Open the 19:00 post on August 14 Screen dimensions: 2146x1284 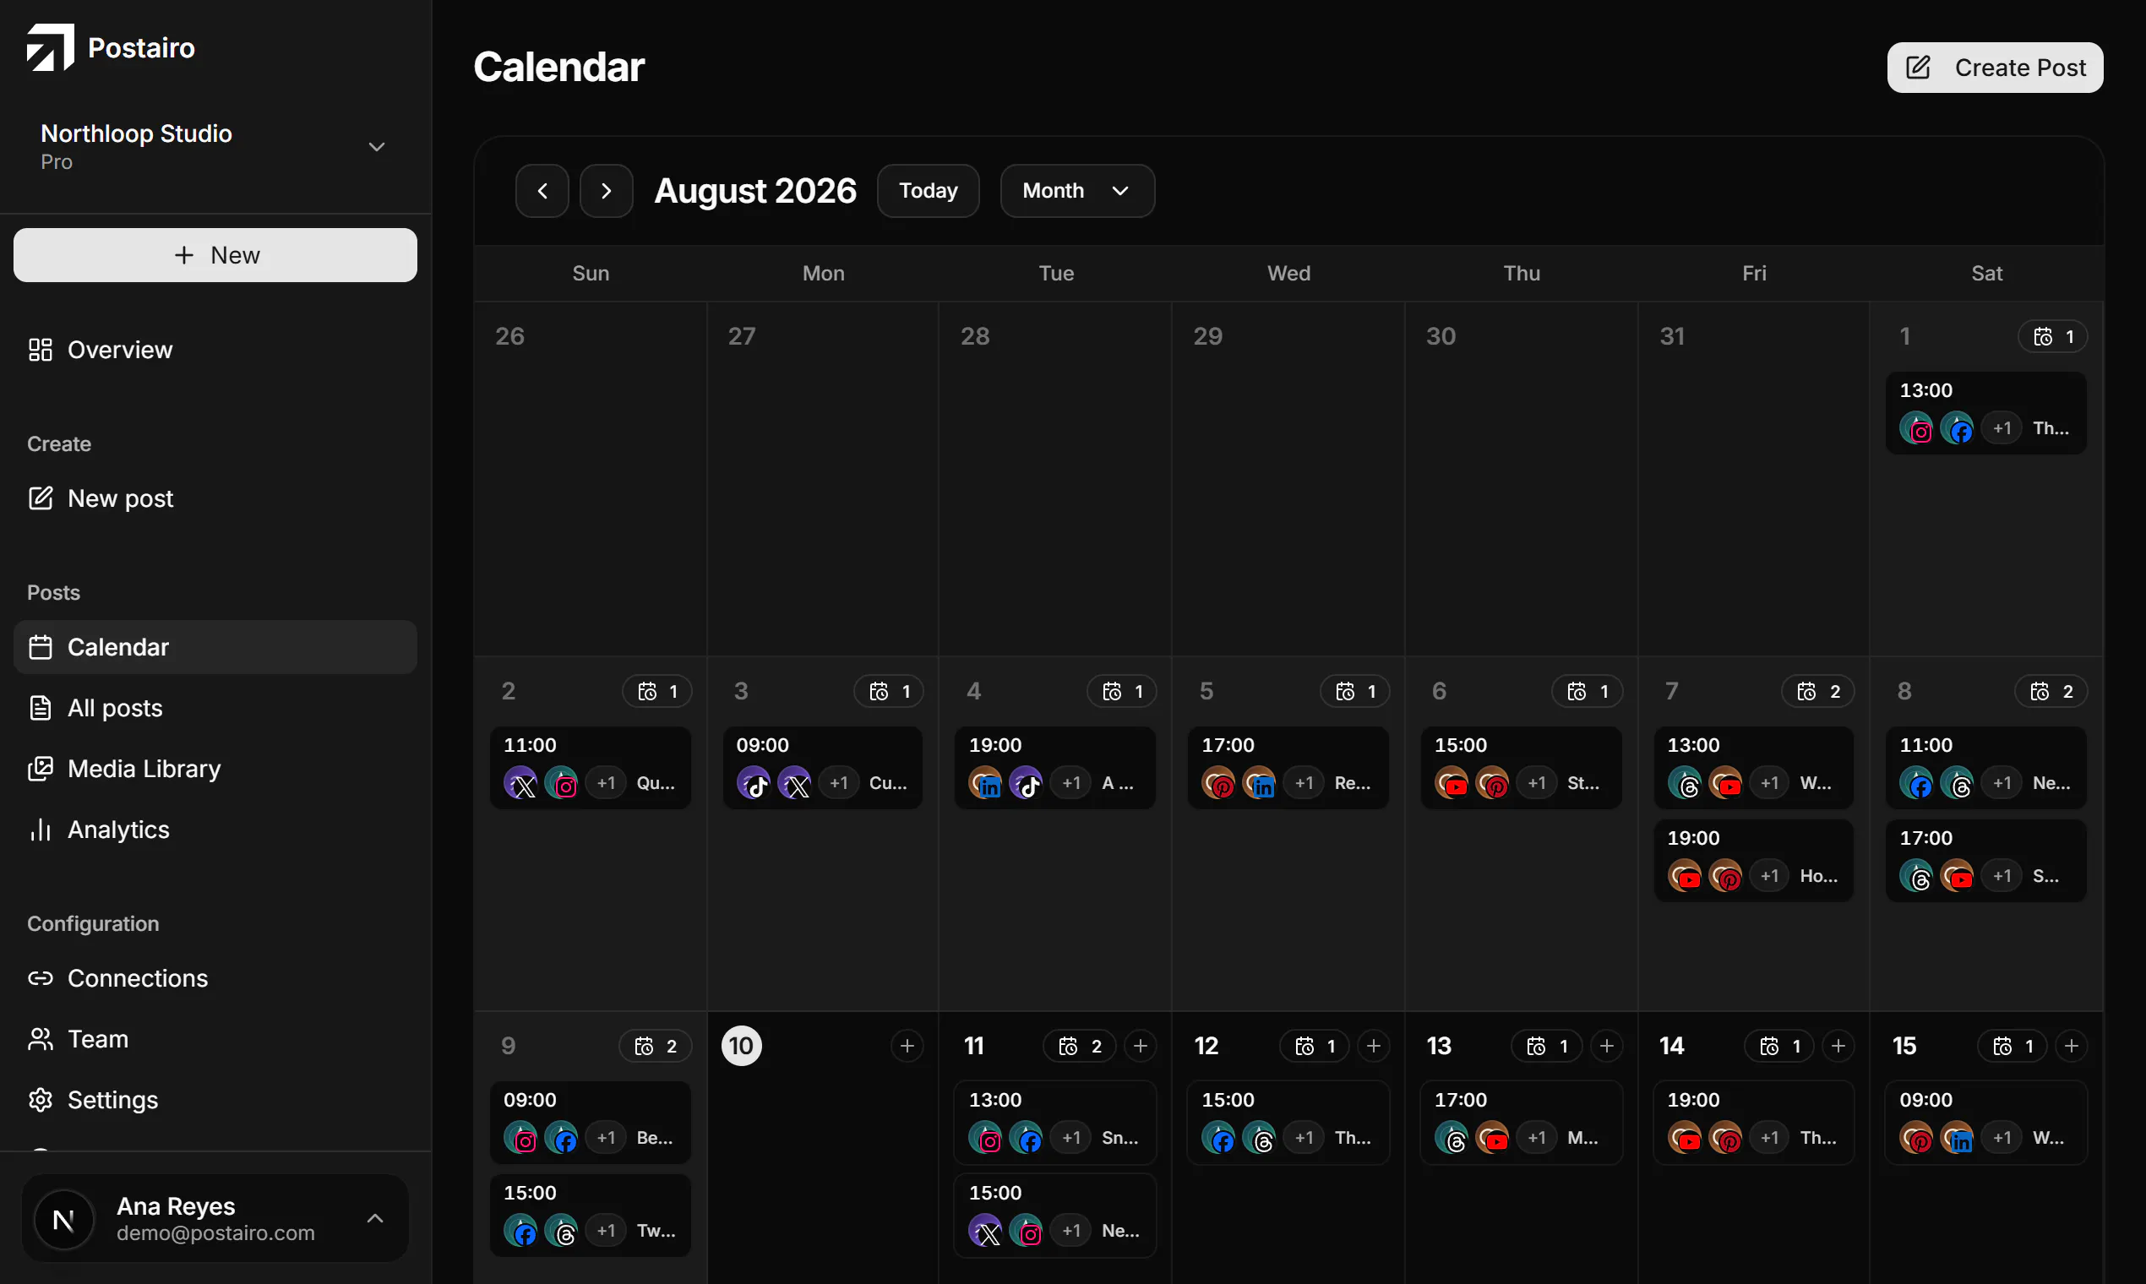pos(1753,1122)
